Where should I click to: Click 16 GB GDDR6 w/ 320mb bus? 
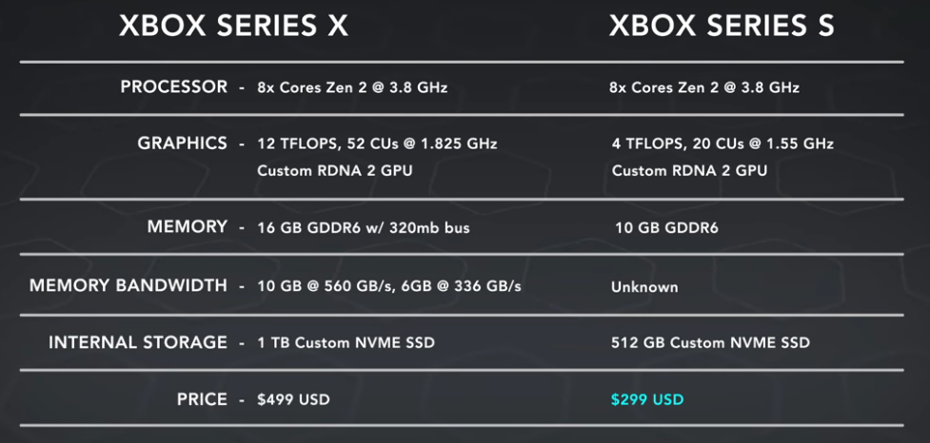(x=363, y=227)
